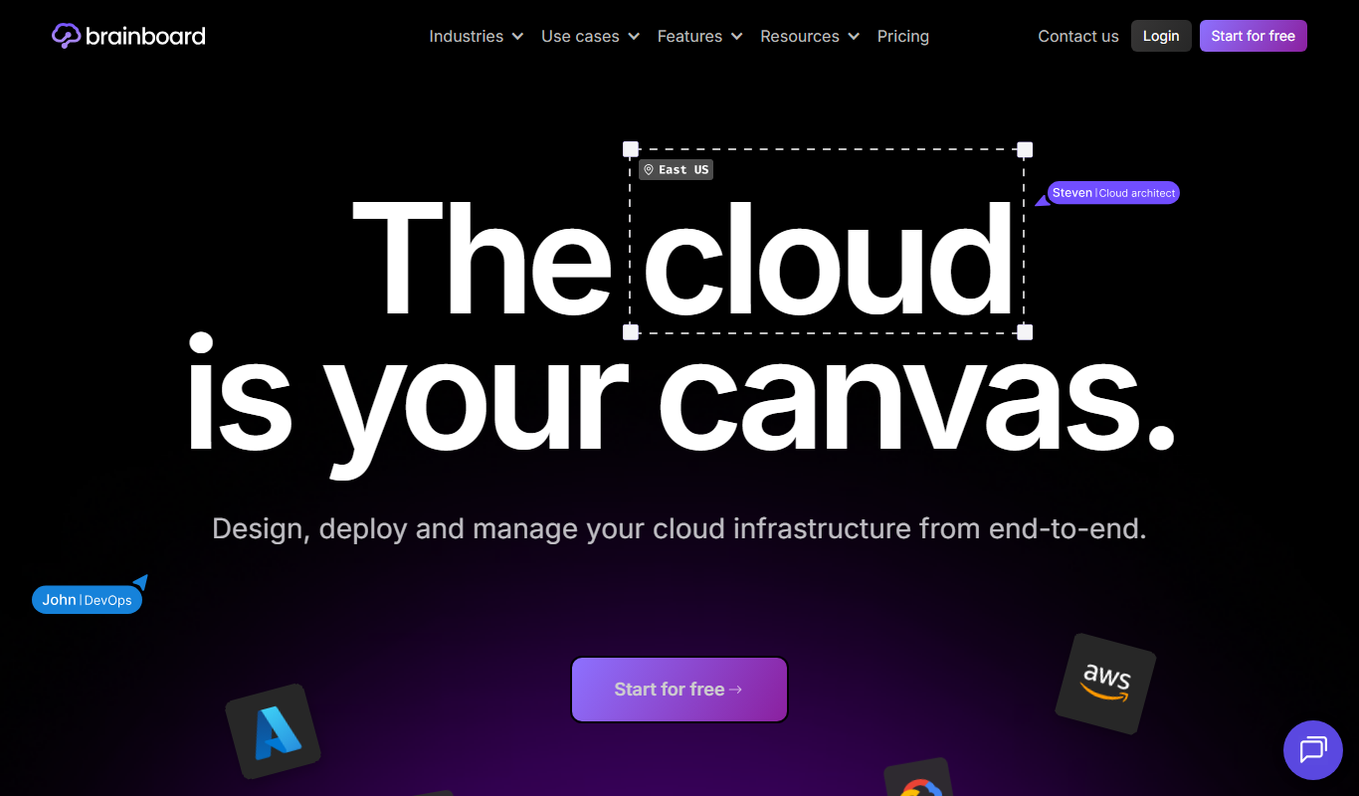
Task: Click the header Start for free button
Action: coord(1254,36)
